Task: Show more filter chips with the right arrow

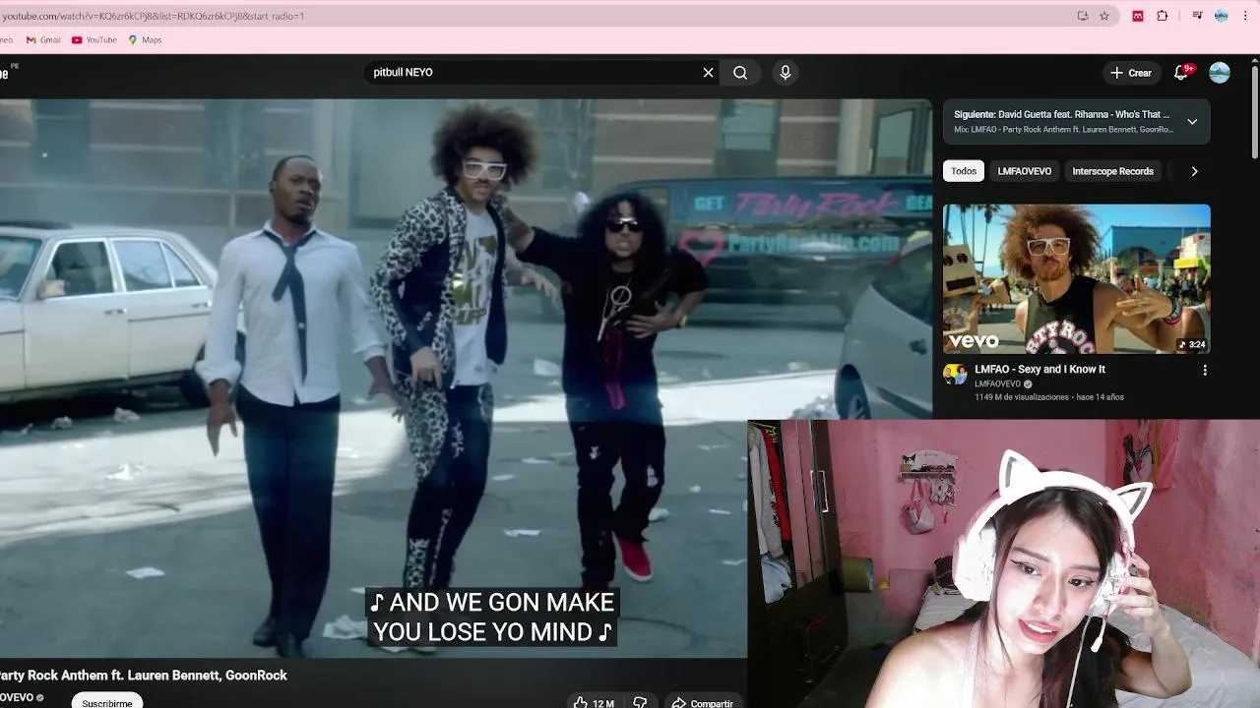Action: tap(1194, 171)
